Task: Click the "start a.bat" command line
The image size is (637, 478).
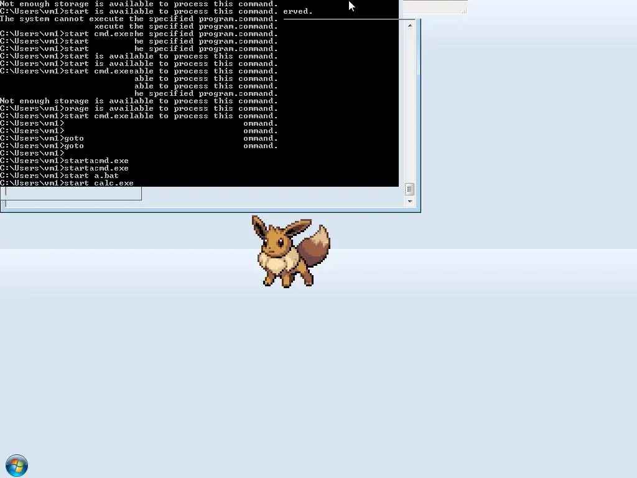Action: pyautogui.click(x=60, y=176)
